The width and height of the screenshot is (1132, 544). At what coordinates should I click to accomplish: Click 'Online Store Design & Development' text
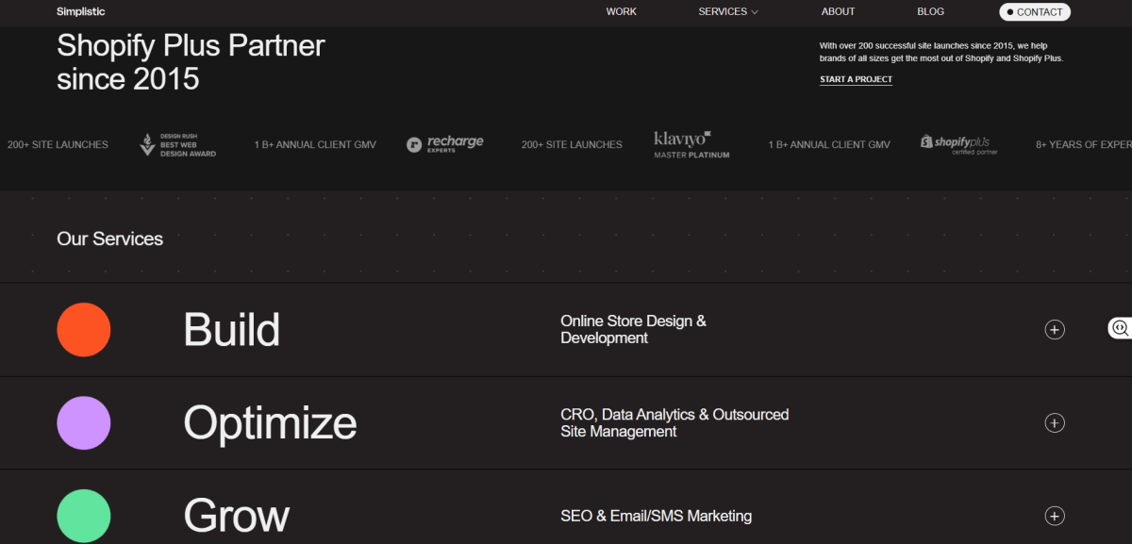[x=633, y=329]
